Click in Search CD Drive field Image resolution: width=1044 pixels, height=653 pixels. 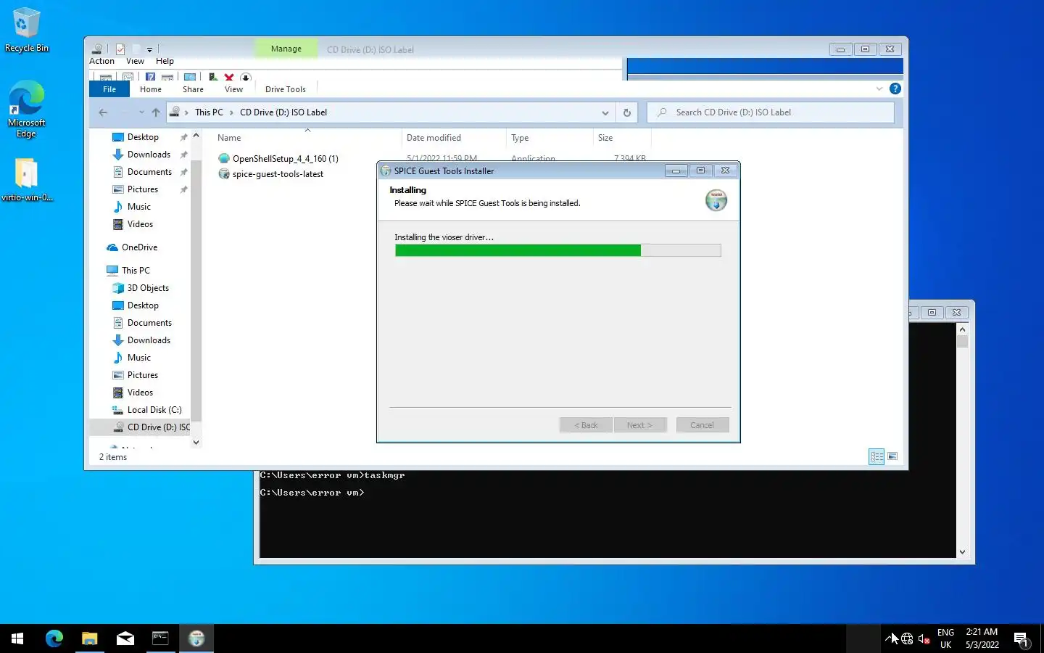pyautogui.click(x=771, y=112)
